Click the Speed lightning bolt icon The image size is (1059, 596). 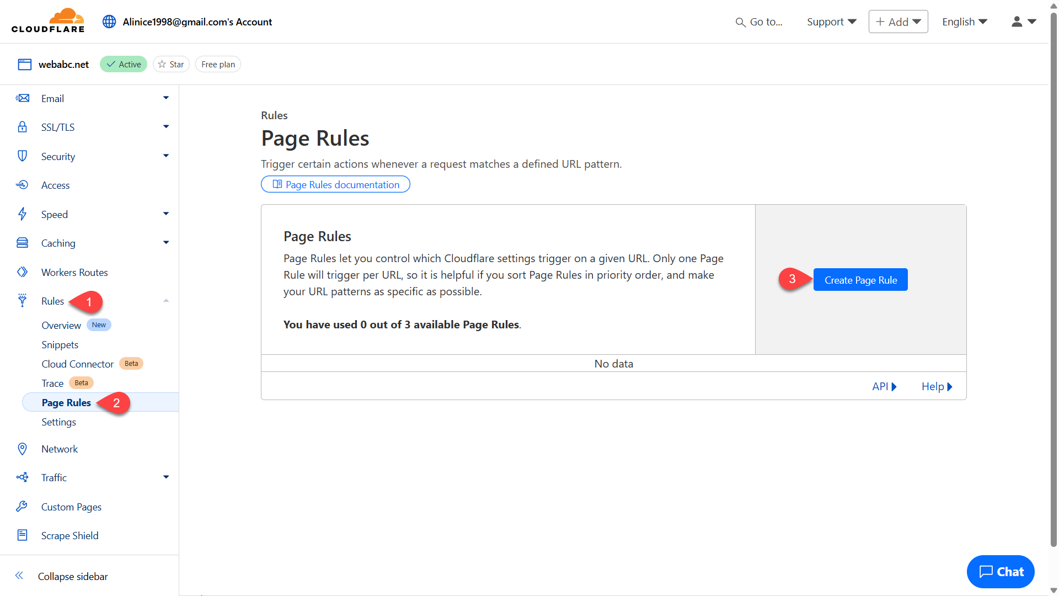(x=23, y=214)
